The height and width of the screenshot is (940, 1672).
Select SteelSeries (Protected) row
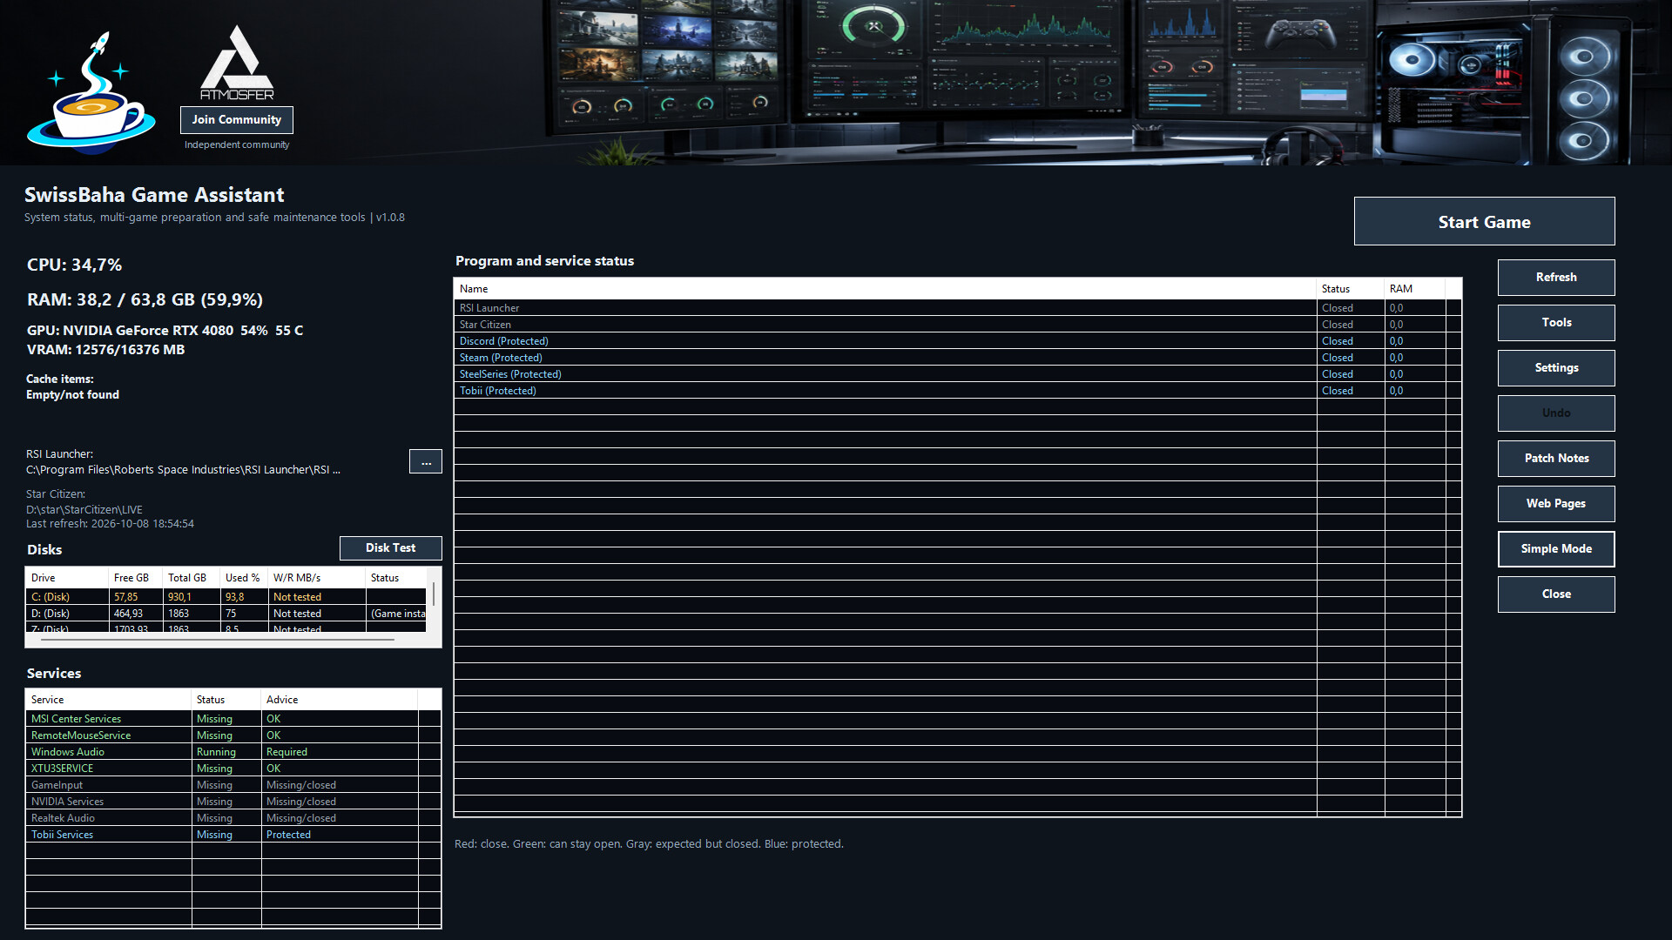(957, 374)
